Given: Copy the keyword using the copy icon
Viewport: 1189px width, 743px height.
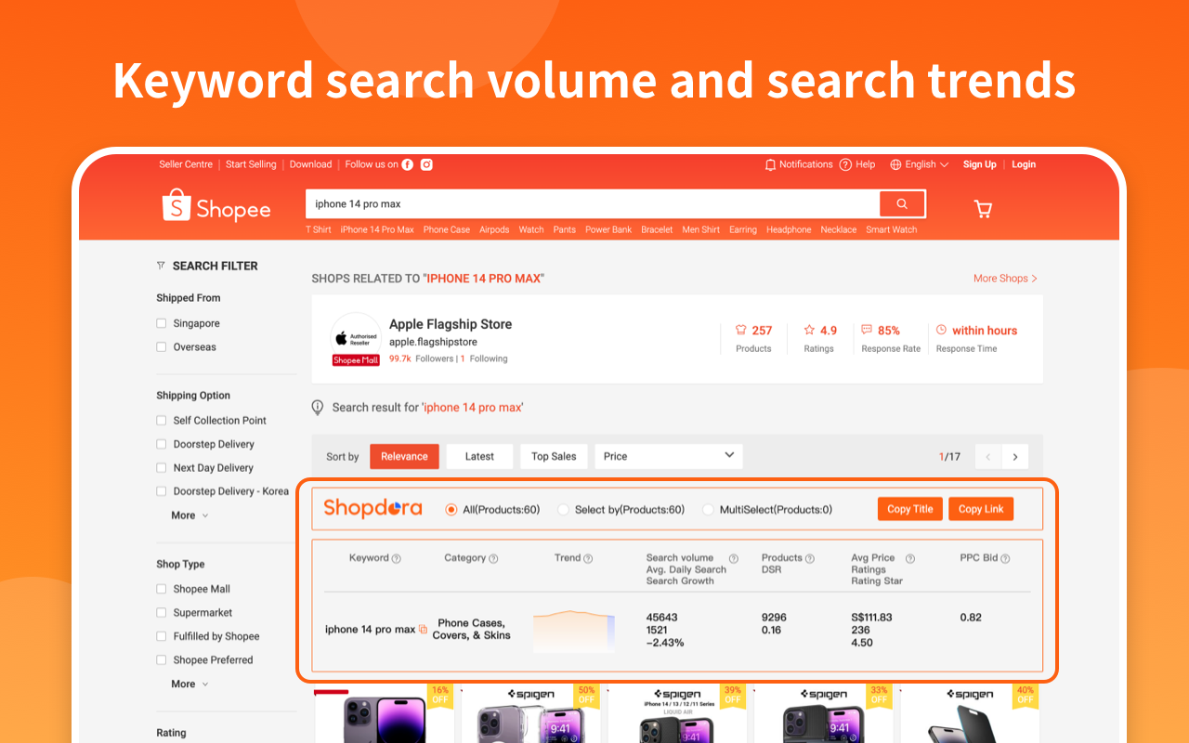Looking at the screenshot, I should [422, 629].
